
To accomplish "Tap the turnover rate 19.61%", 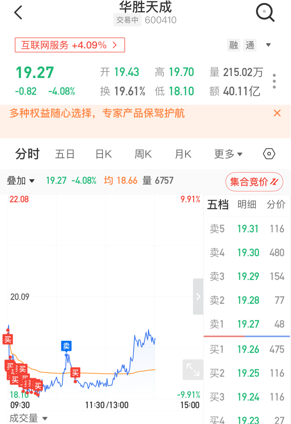I will [130, 91].
